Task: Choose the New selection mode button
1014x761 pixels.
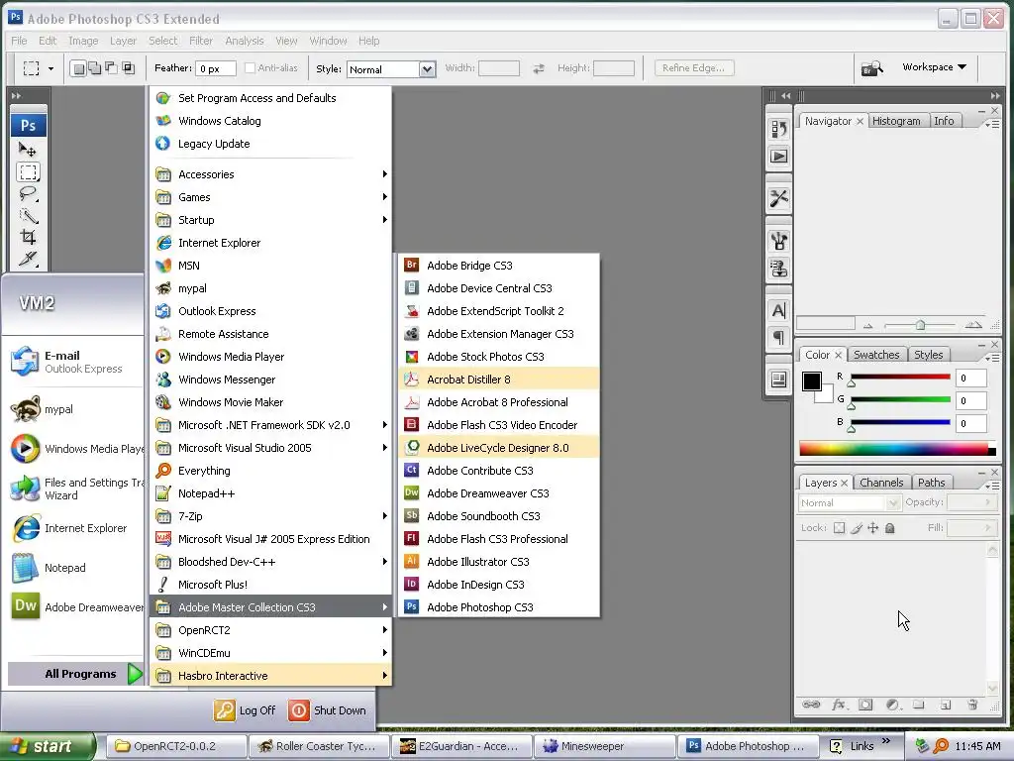Action: (78, 68)
